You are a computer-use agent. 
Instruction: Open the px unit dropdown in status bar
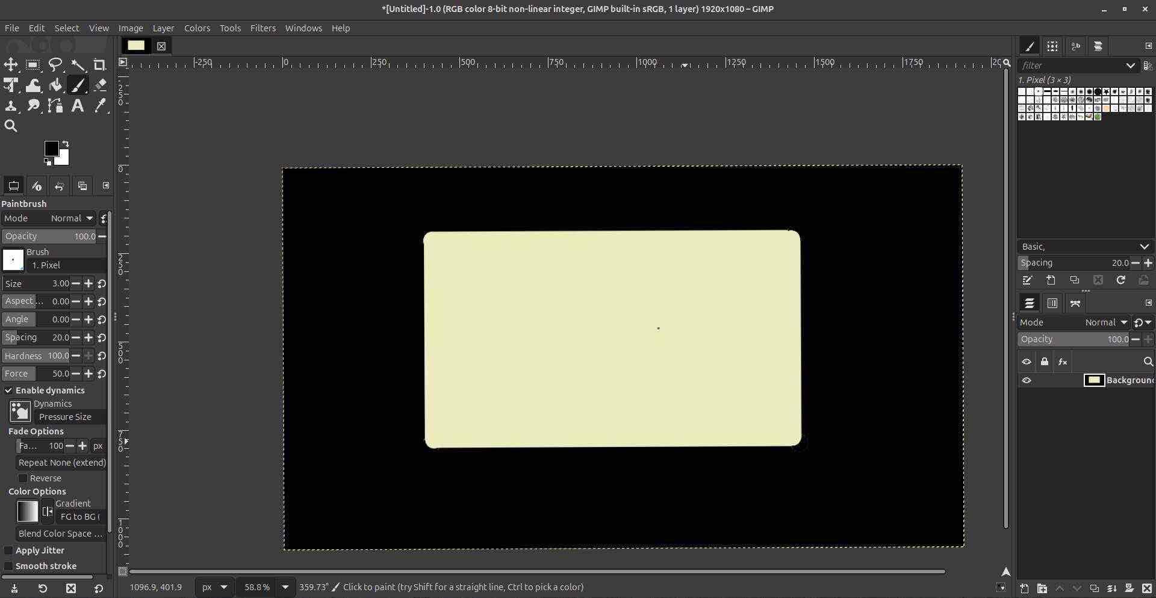215,588
